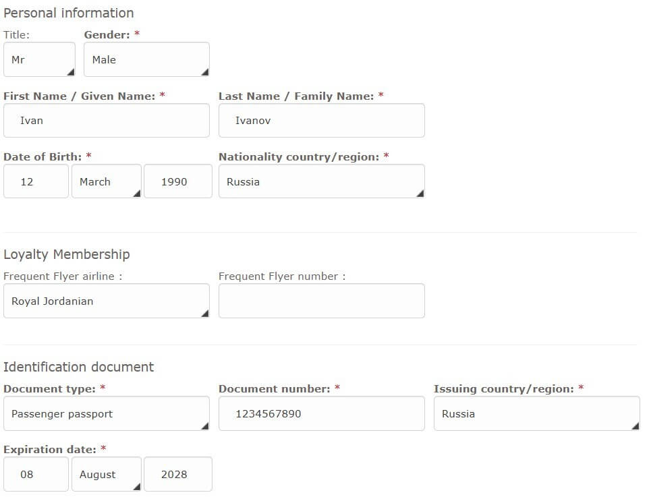Click the Last Name field containing Ivanov
Screen dimensions: 649x499
tap(322, 121)
